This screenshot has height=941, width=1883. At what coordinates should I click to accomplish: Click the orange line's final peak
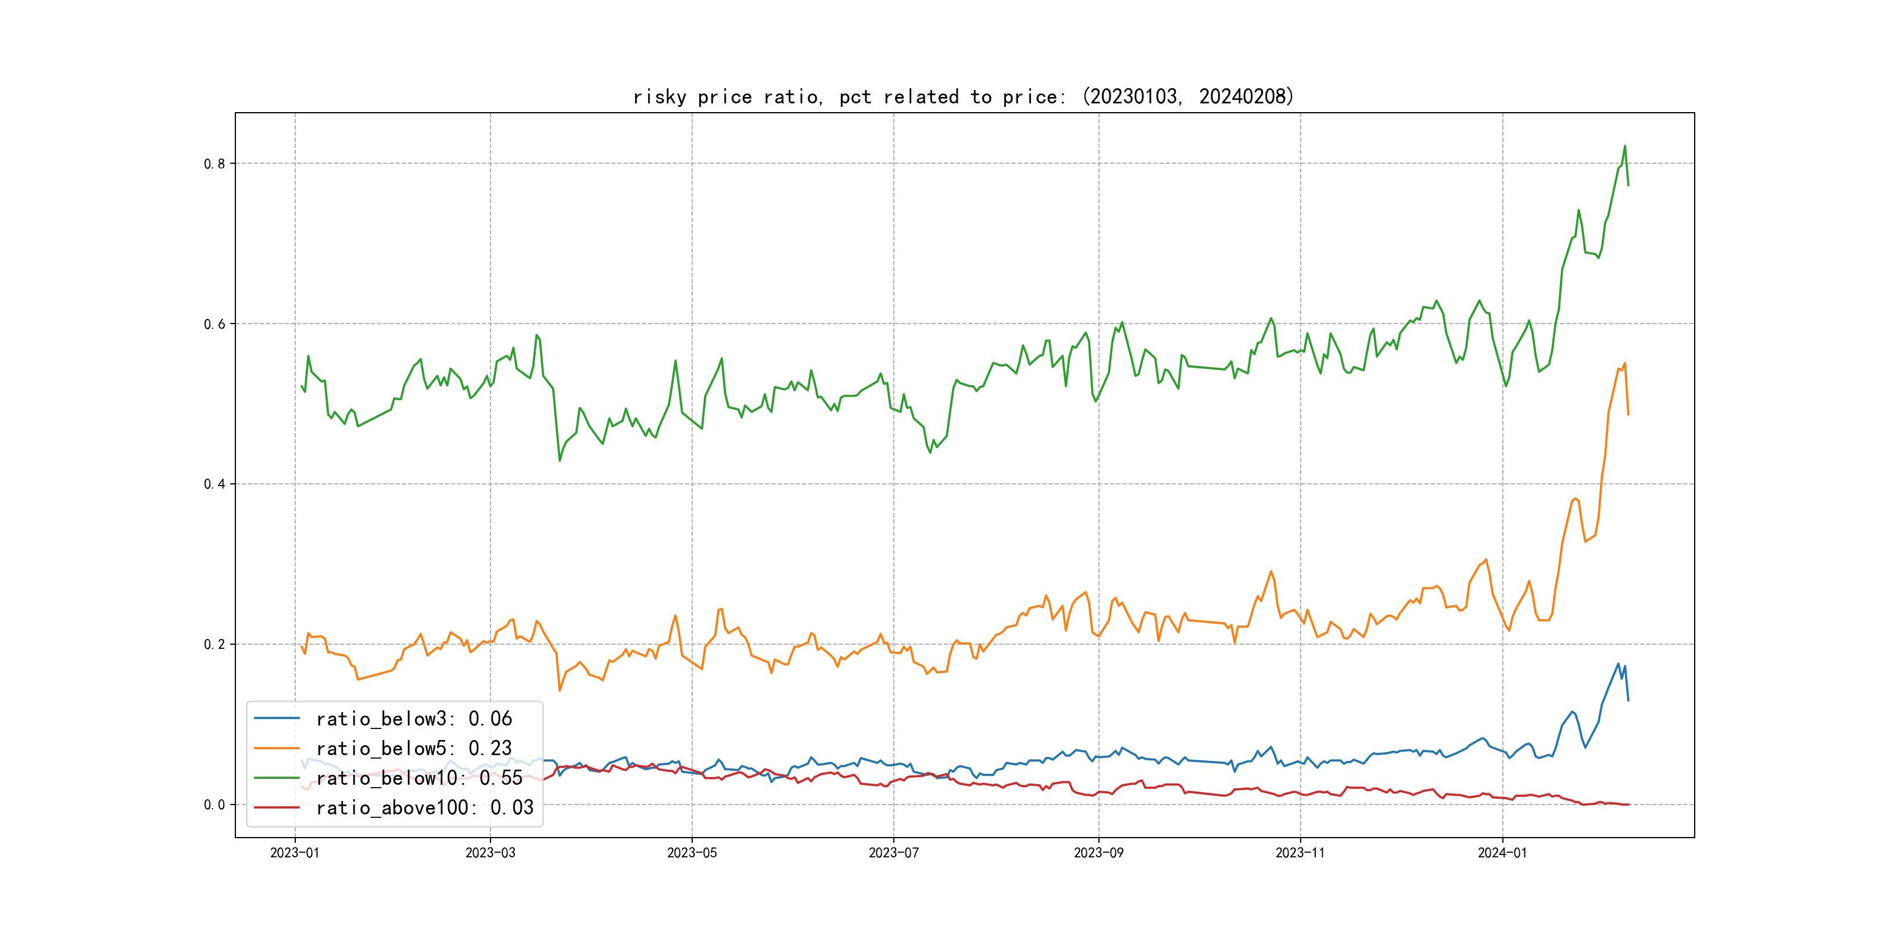coord(1624,363)
